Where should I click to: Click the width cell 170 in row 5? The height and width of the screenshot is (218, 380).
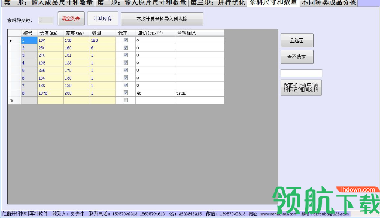(77, 70)
